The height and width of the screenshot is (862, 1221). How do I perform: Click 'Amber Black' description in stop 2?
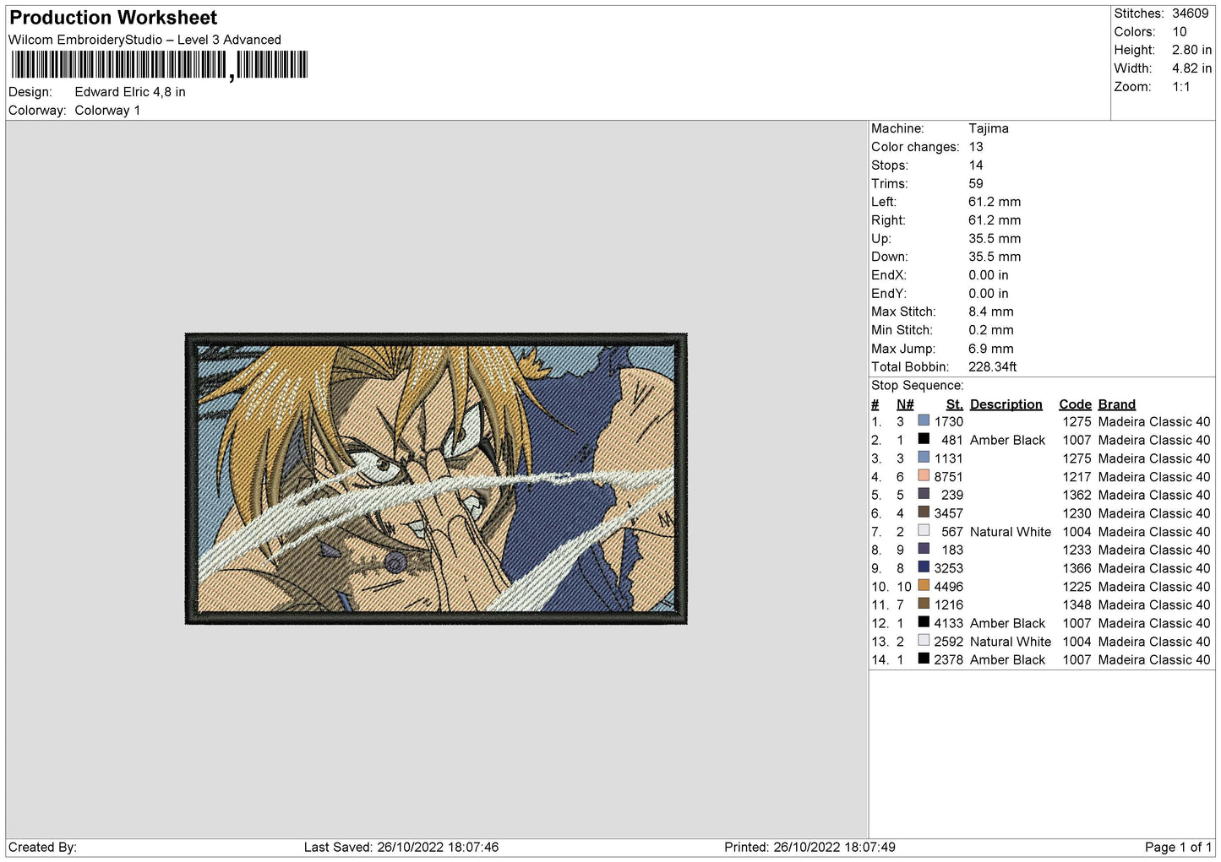point(1008,440)
